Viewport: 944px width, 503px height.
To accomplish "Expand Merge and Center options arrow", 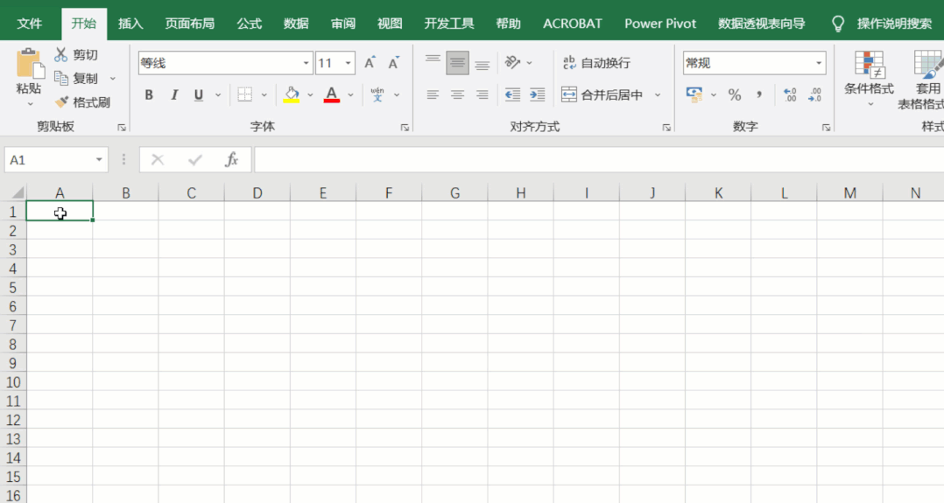I will pos(658,95).
